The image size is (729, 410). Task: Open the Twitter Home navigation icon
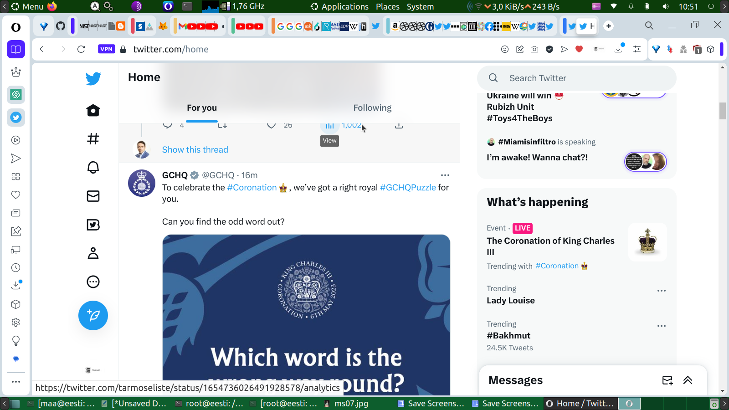93,110
